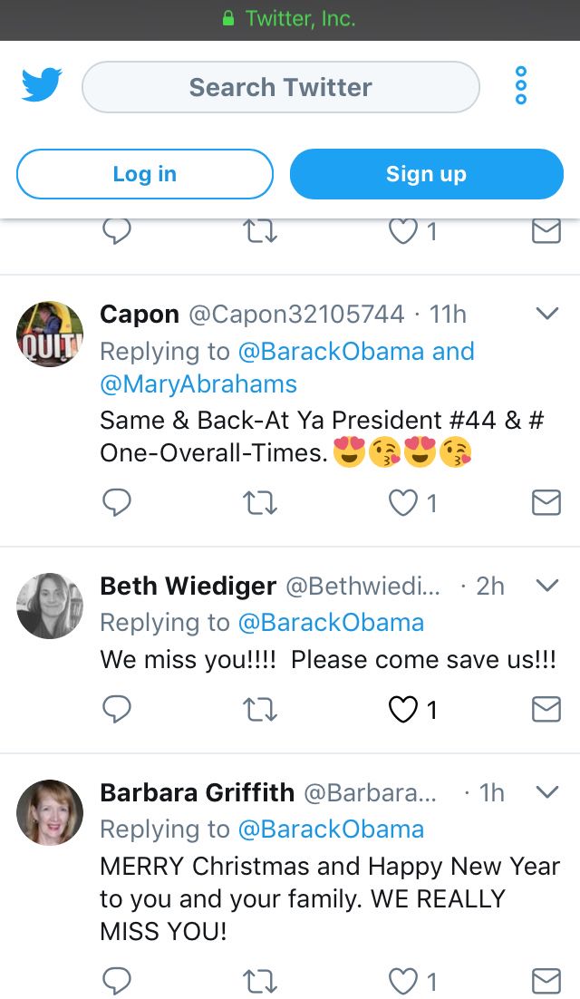Expand options chevron on Capon's tweet
The height and width of the screenshot is (999, 580).
(547, 314)
